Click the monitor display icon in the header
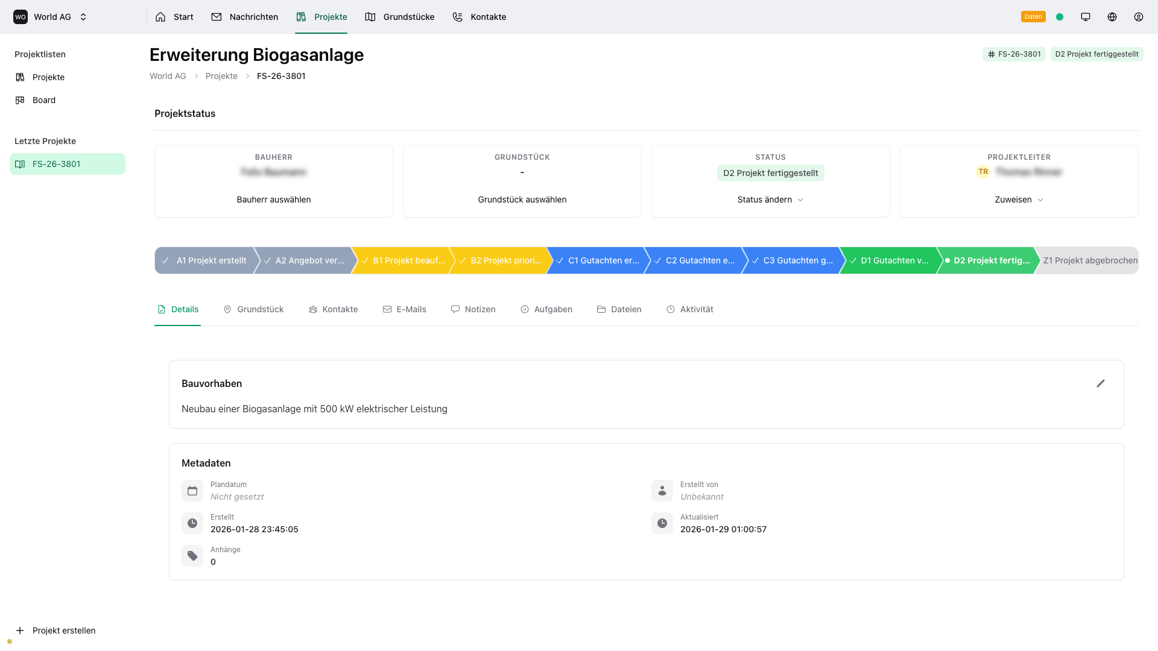 click(x=1086, y=16)
